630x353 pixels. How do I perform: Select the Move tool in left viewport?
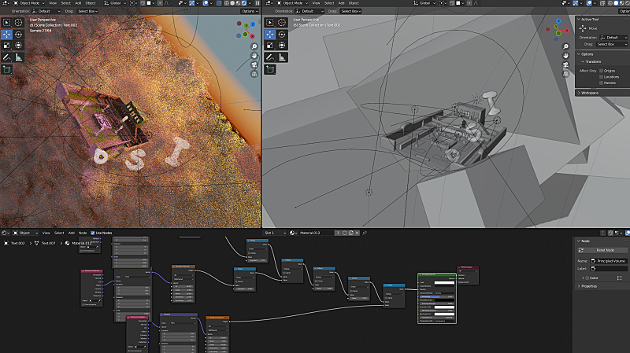(x=6, y=34)
